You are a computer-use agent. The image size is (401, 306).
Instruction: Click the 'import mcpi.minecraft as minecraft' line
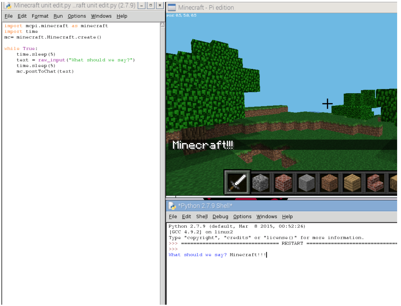[56, 26]
